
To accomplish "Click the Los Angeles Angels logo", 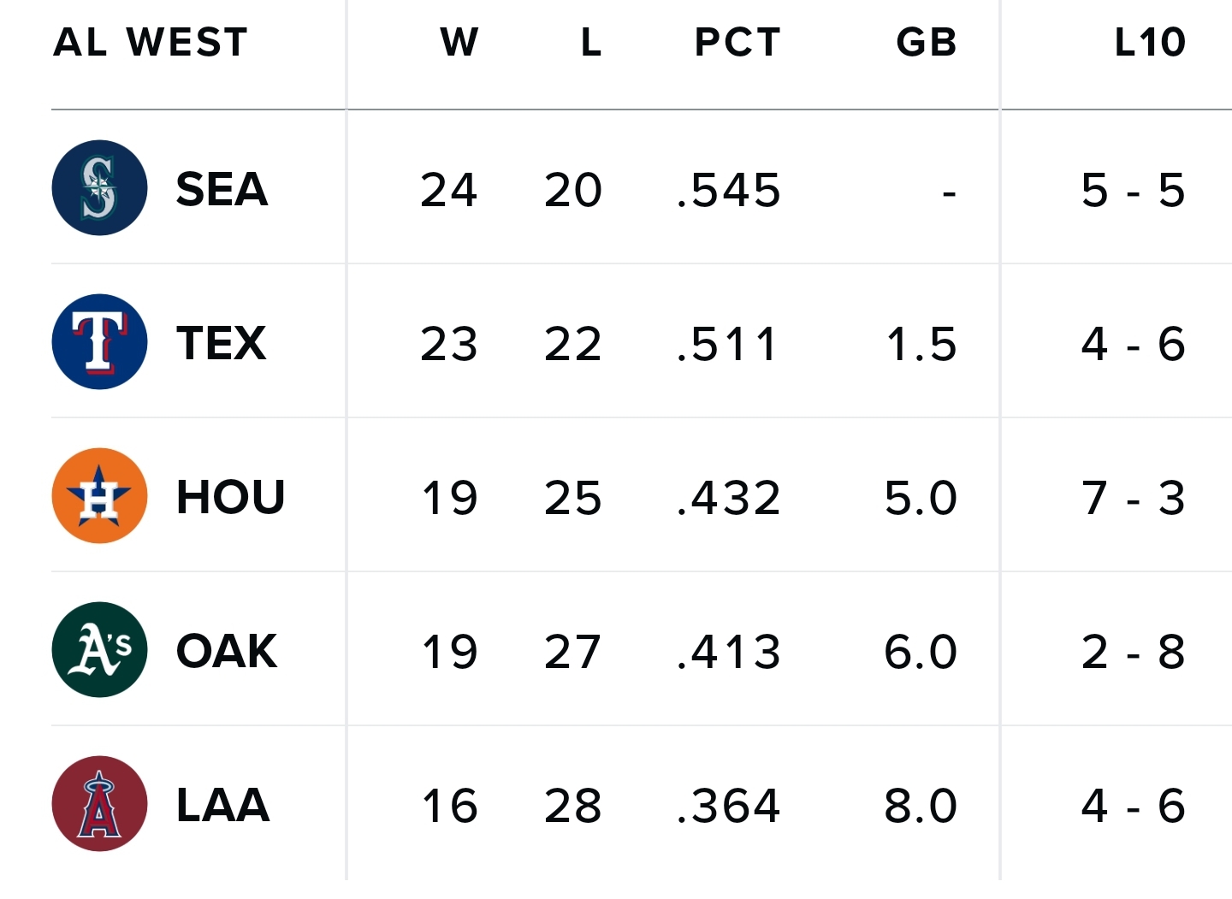I will pyautogui.click(x=99, y=804).
